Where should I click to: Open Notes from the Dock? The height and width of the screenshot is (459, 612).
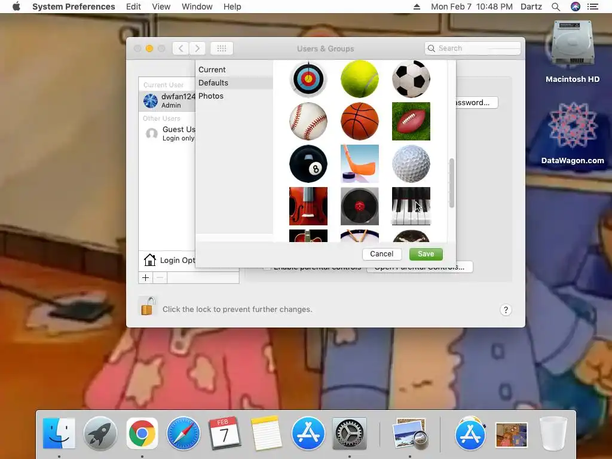pyautogui.click(x=266, y=433)
